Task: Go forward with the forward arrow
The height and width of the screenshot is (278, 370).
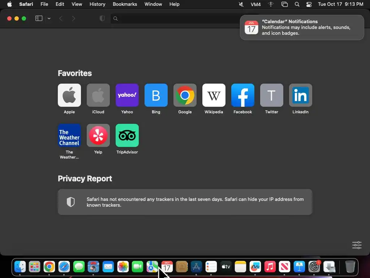Action: click(73, 18)
